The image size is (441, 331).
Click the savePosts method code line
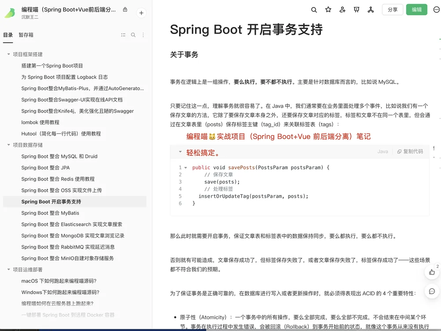pyautogui.click(x=261, y=167)
